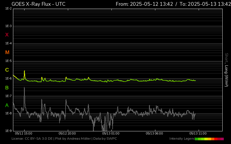Select the 05/12 15:00 time axis label
This screenshot has width=231, height=144.
point(23,134)
